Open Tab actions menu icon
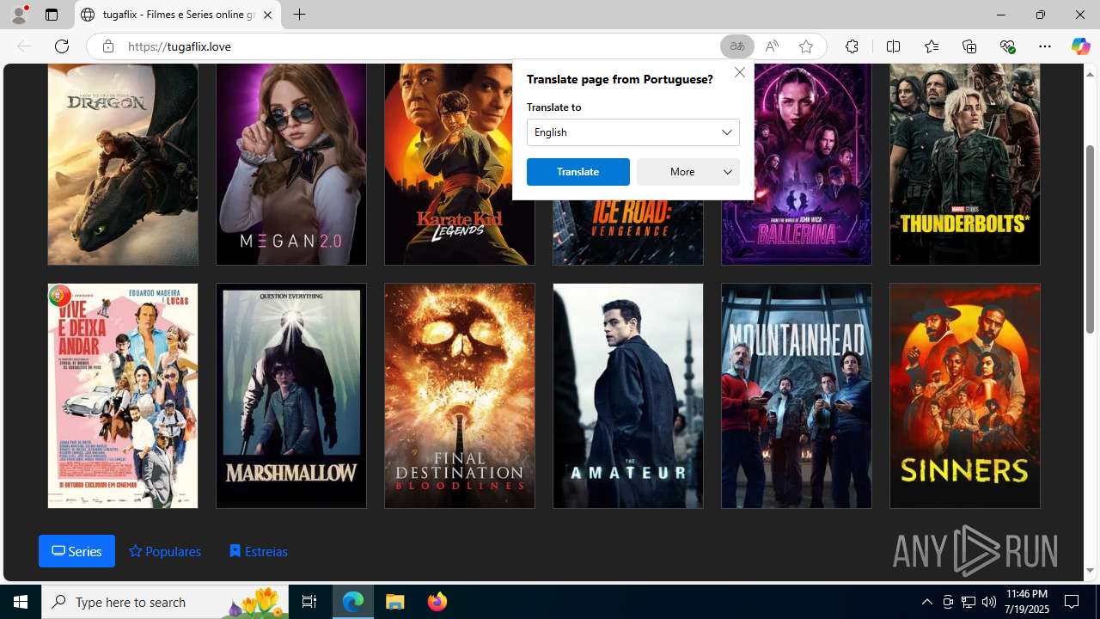The image size is (1100, 619). click(52, 15)
